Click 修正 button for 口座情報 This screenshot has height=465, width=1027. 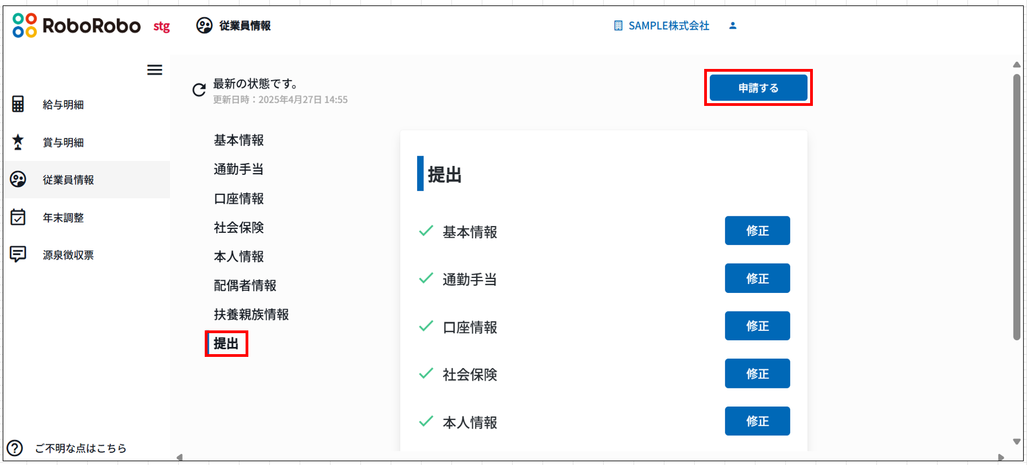click(757, 326)
